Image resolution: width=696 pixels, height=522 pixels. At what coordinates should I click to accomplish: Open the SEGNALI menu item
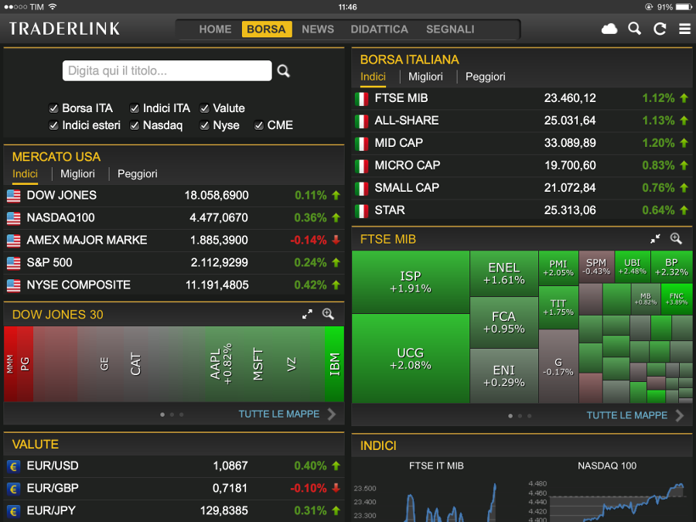click(450, 29)
